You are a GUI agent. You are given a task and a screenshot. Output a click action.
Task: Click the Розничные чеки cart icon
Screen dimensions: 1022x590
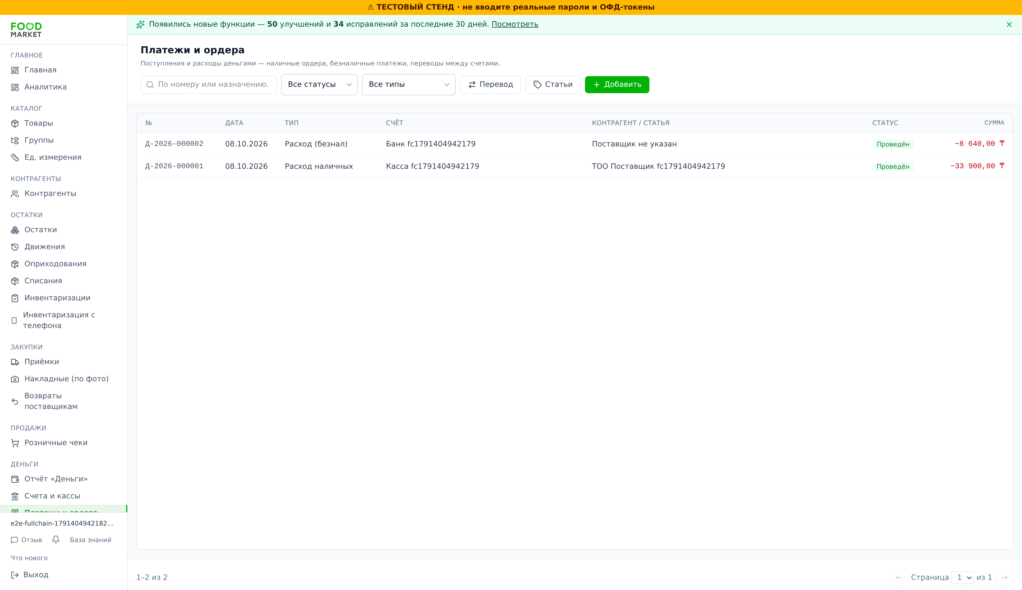pos(15,443)
